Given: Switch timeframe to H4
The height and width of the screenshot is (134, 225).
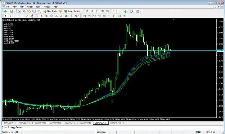Looking at the screenshot, I should (109, 16).
